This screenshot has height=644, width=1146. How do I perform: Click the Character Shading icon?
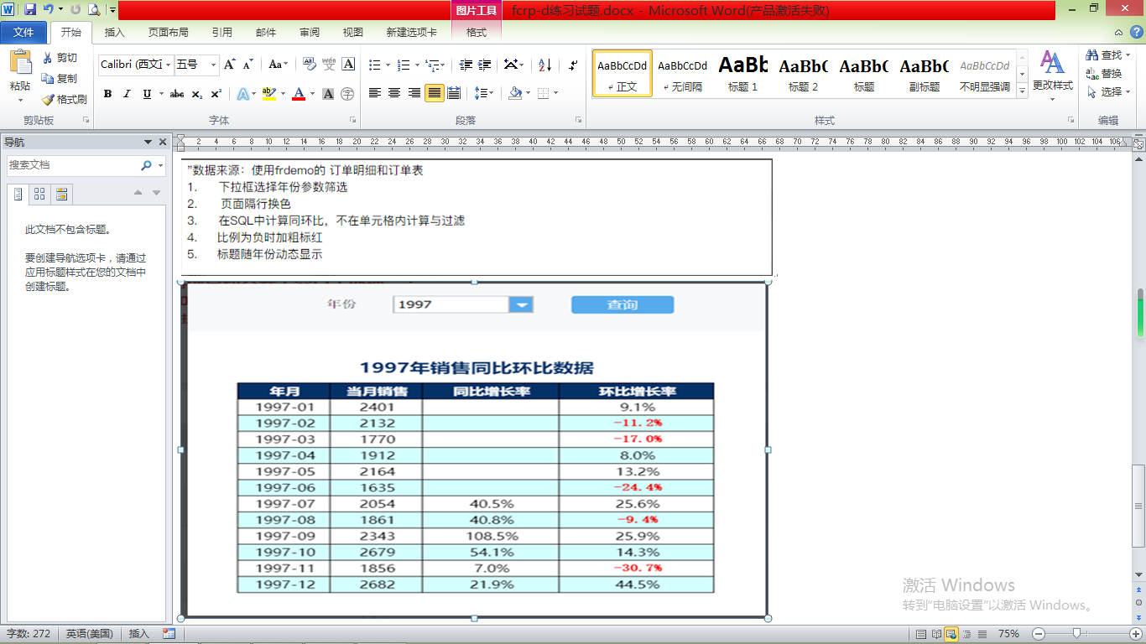tap(328, 94)
